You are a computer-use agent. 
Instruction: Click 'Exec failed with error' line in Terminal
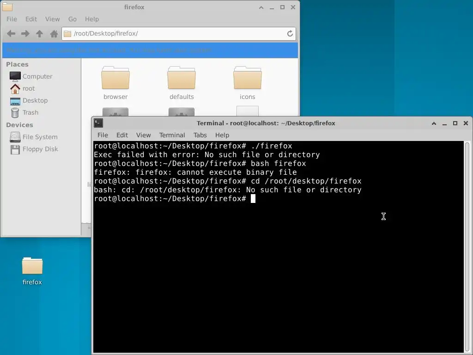[x=206, y=155]
